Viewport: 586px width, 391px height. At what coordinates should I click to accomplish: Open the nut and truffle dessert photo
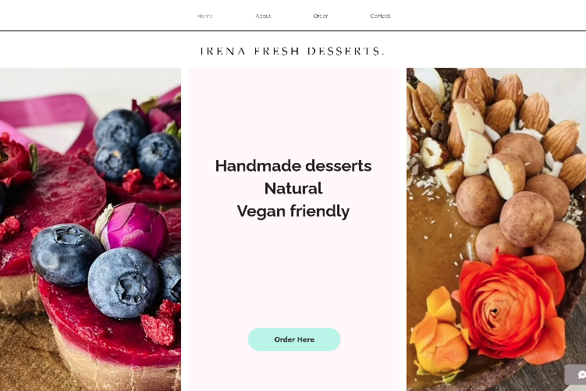tap(496, 229)
